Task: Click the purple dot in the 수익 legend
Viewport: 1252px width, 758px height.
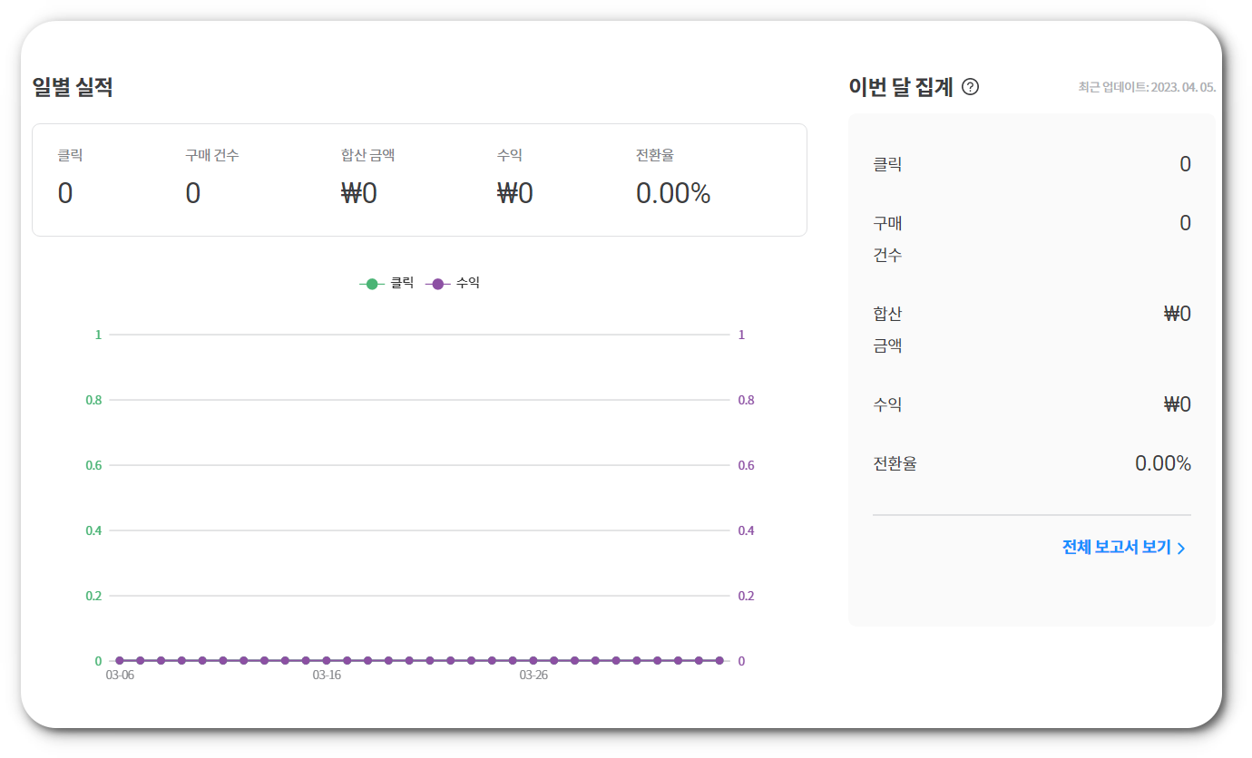Action: pos(437,283)
